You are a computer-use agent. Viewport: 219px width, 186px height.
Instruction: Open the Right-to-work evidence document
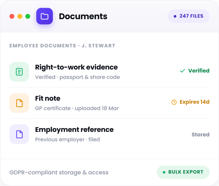(109, 72)
